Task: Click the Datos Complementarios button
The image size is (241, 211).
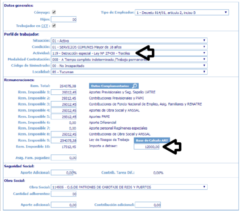Action: [x=110, y=86]
